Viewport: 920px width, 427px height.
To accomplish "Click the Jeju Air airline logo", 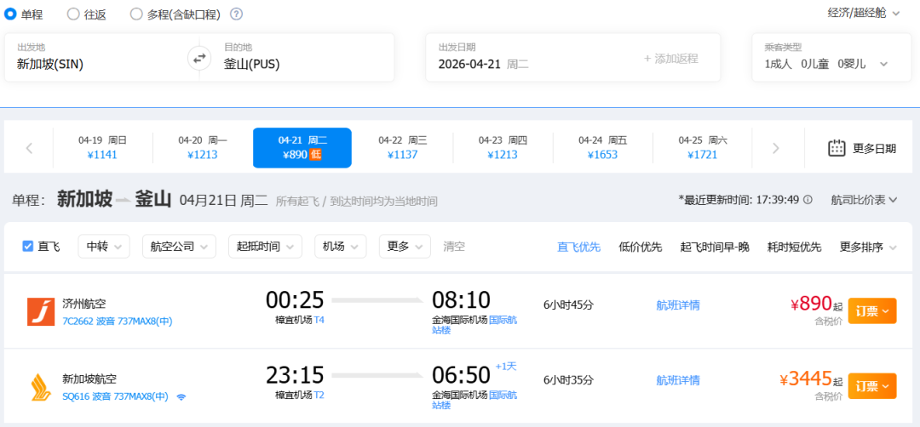I will pos(41,311).
